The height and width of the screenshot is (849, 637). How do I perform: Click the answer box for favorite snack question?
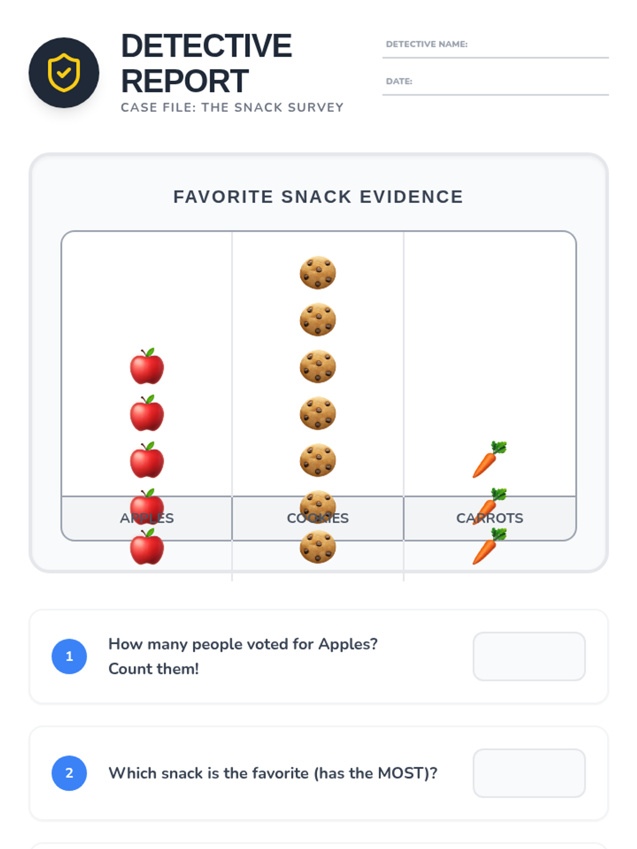[529, 773]
